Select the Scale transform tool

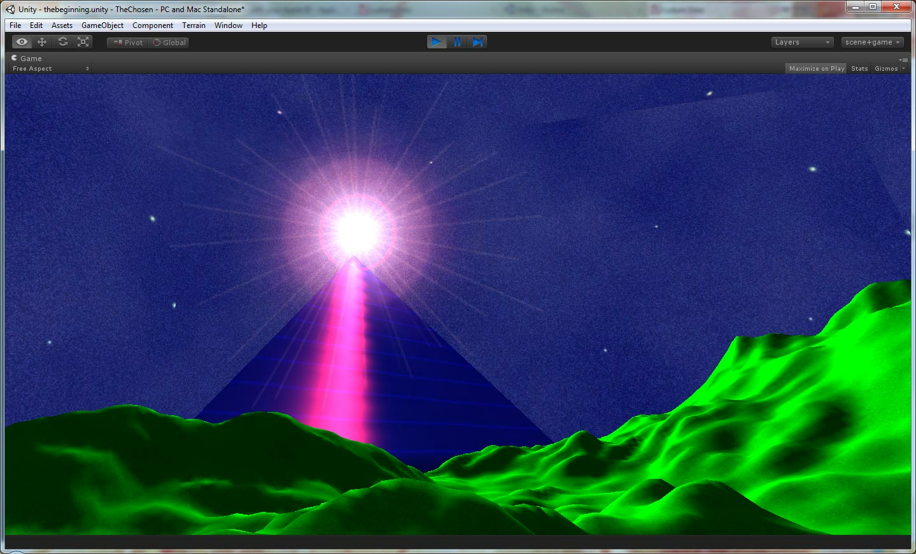(83, 42)
